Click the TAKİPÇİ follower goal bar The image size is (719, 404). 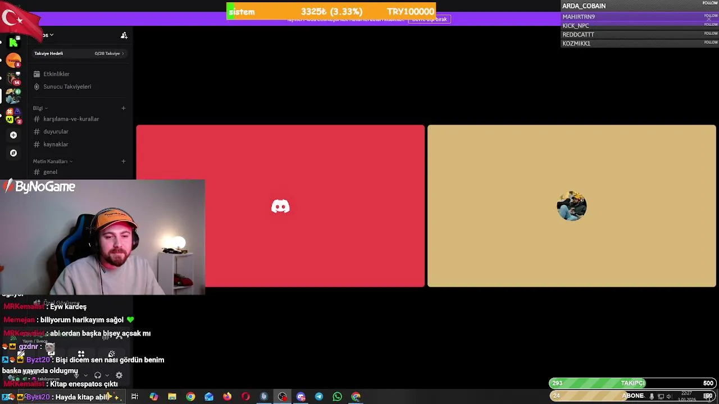point(632,383)
